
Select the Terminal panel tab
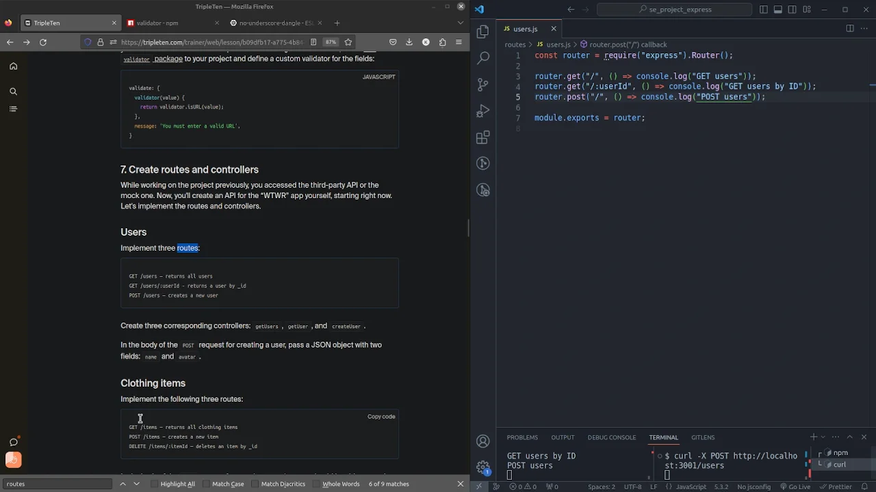(x=663, y=437)
